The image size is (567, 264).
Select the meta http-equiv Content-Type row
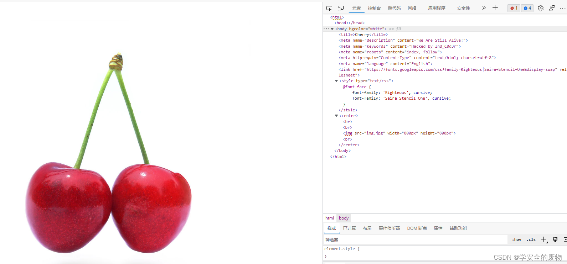(417, 58)
